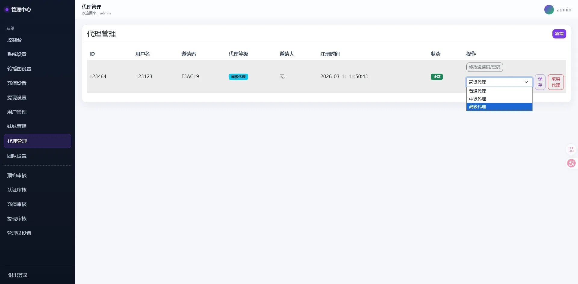
Task: Open 充值审核 in the sidebar
Action: pos(17,204)
